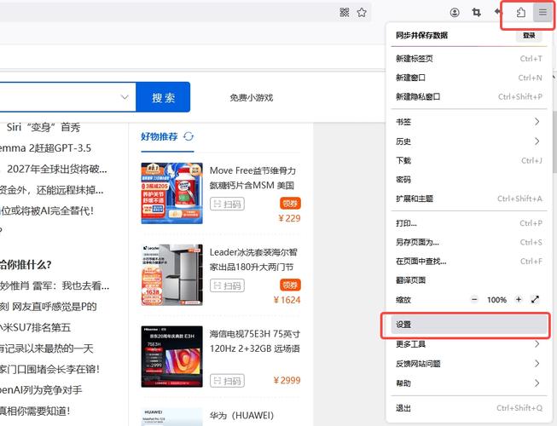The height and width of the screenshot is (426, 557).
Task: Refresh the 好物推荐 recommendations
Action: (x=189, y=136)
